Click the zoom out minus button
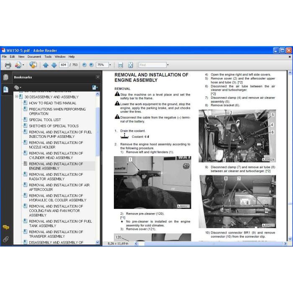 (85, 65)
